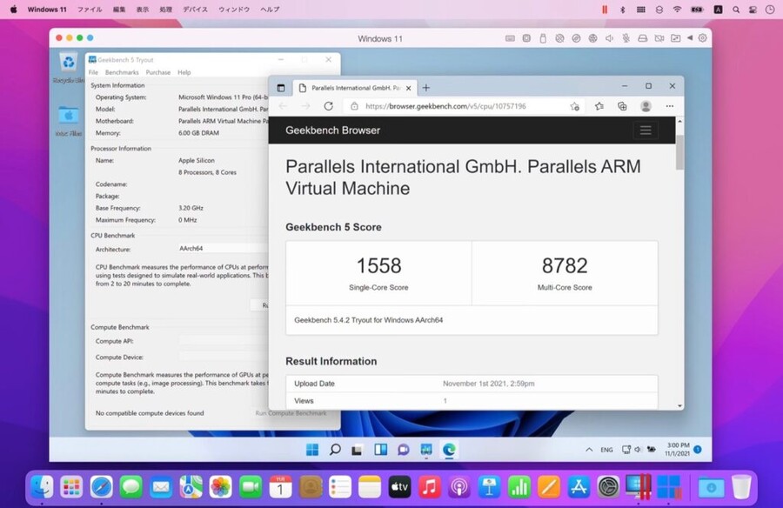Click the 8782 Multi-Core Score
The image size is (783, 508).
point(565,265)
